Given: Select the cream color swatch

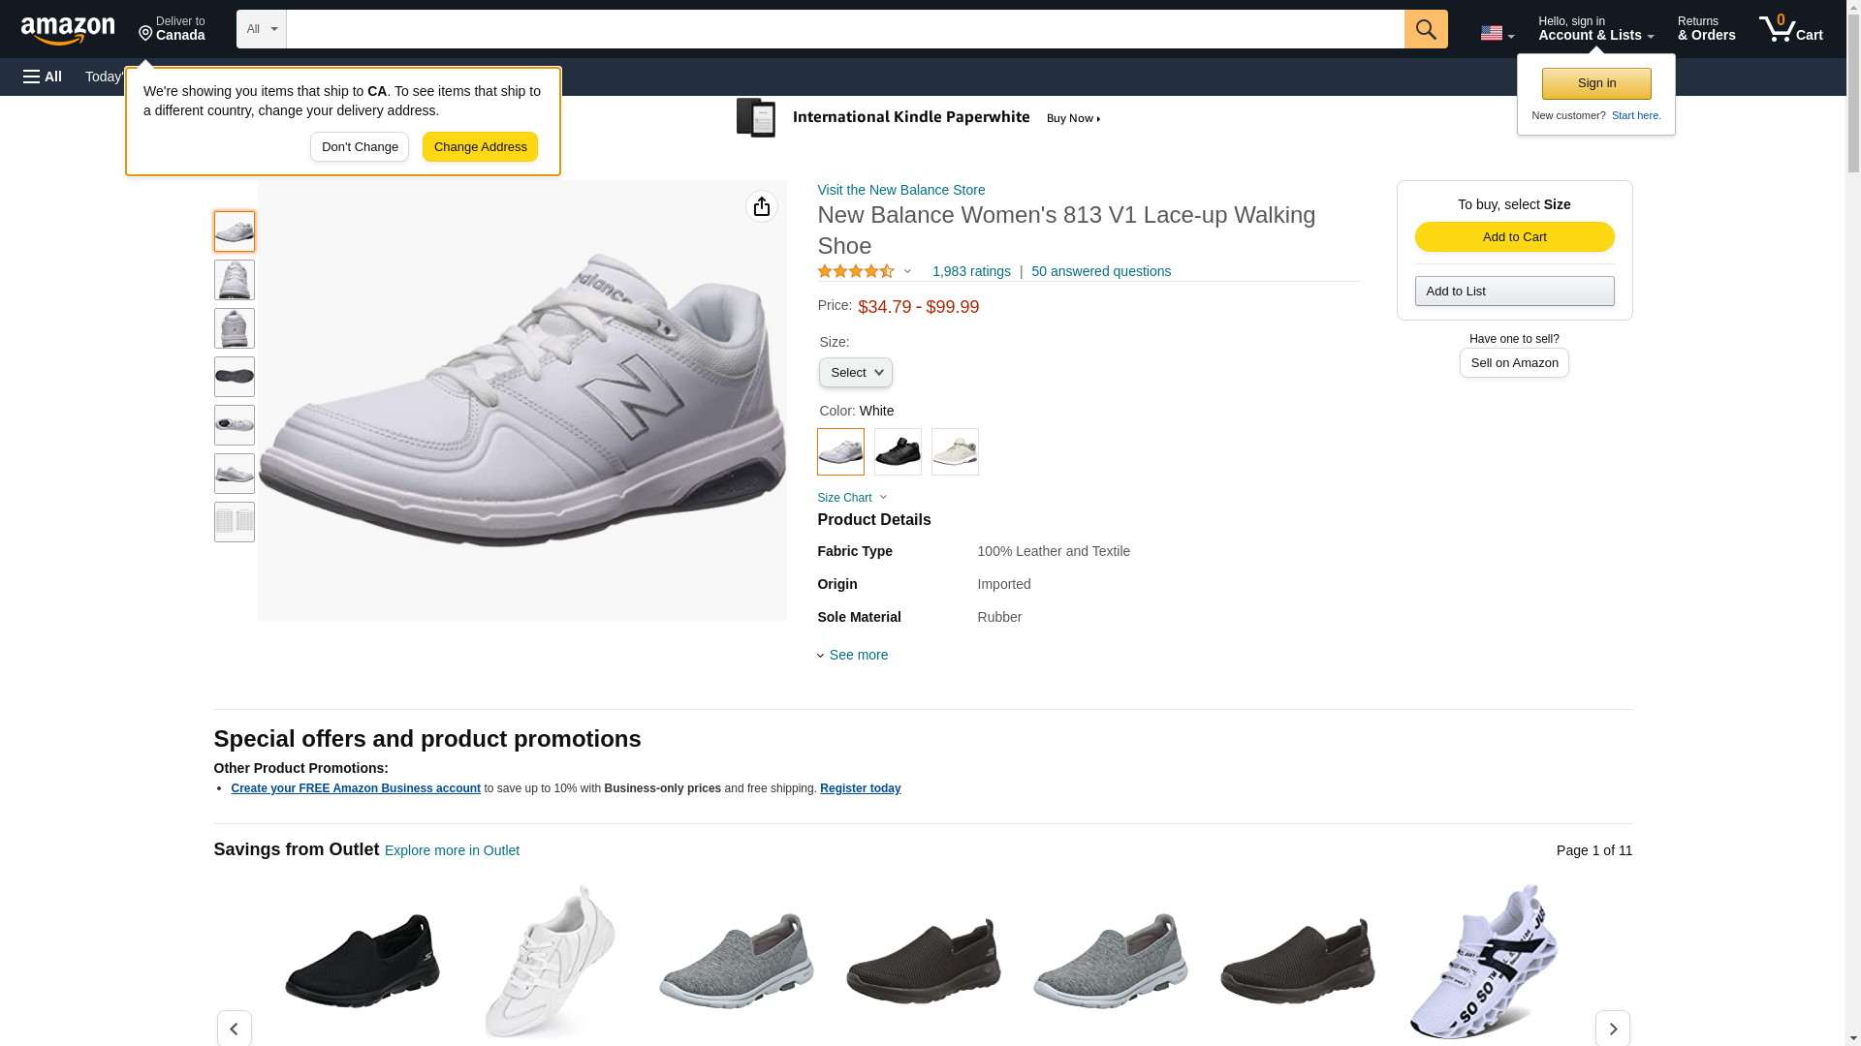Looking at the screenshot, I should tap(955, 451).
